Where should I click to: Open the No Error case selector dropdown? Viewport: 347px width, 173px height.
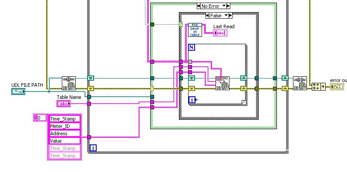pyautogui.click(x=224, y=6)
